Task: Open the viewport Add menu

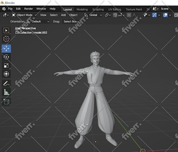Action: tap(63, 15)
